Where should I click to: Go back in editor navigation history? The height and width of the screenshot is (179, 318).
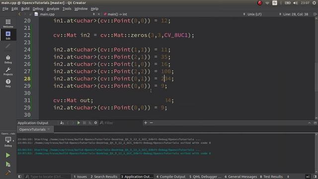coord(19,14)
